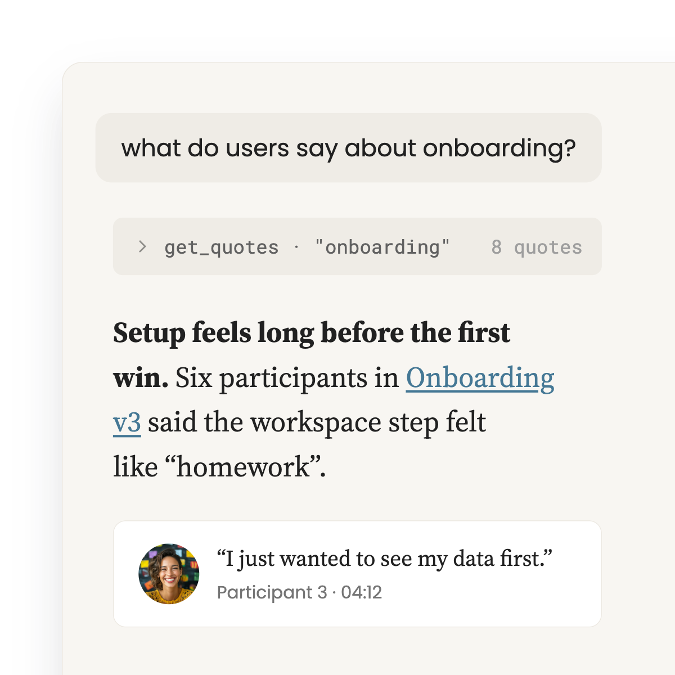675x675 pixels.
Task: Click the word "onboarding?" in the user question
Action: click(x=499, y=148)
